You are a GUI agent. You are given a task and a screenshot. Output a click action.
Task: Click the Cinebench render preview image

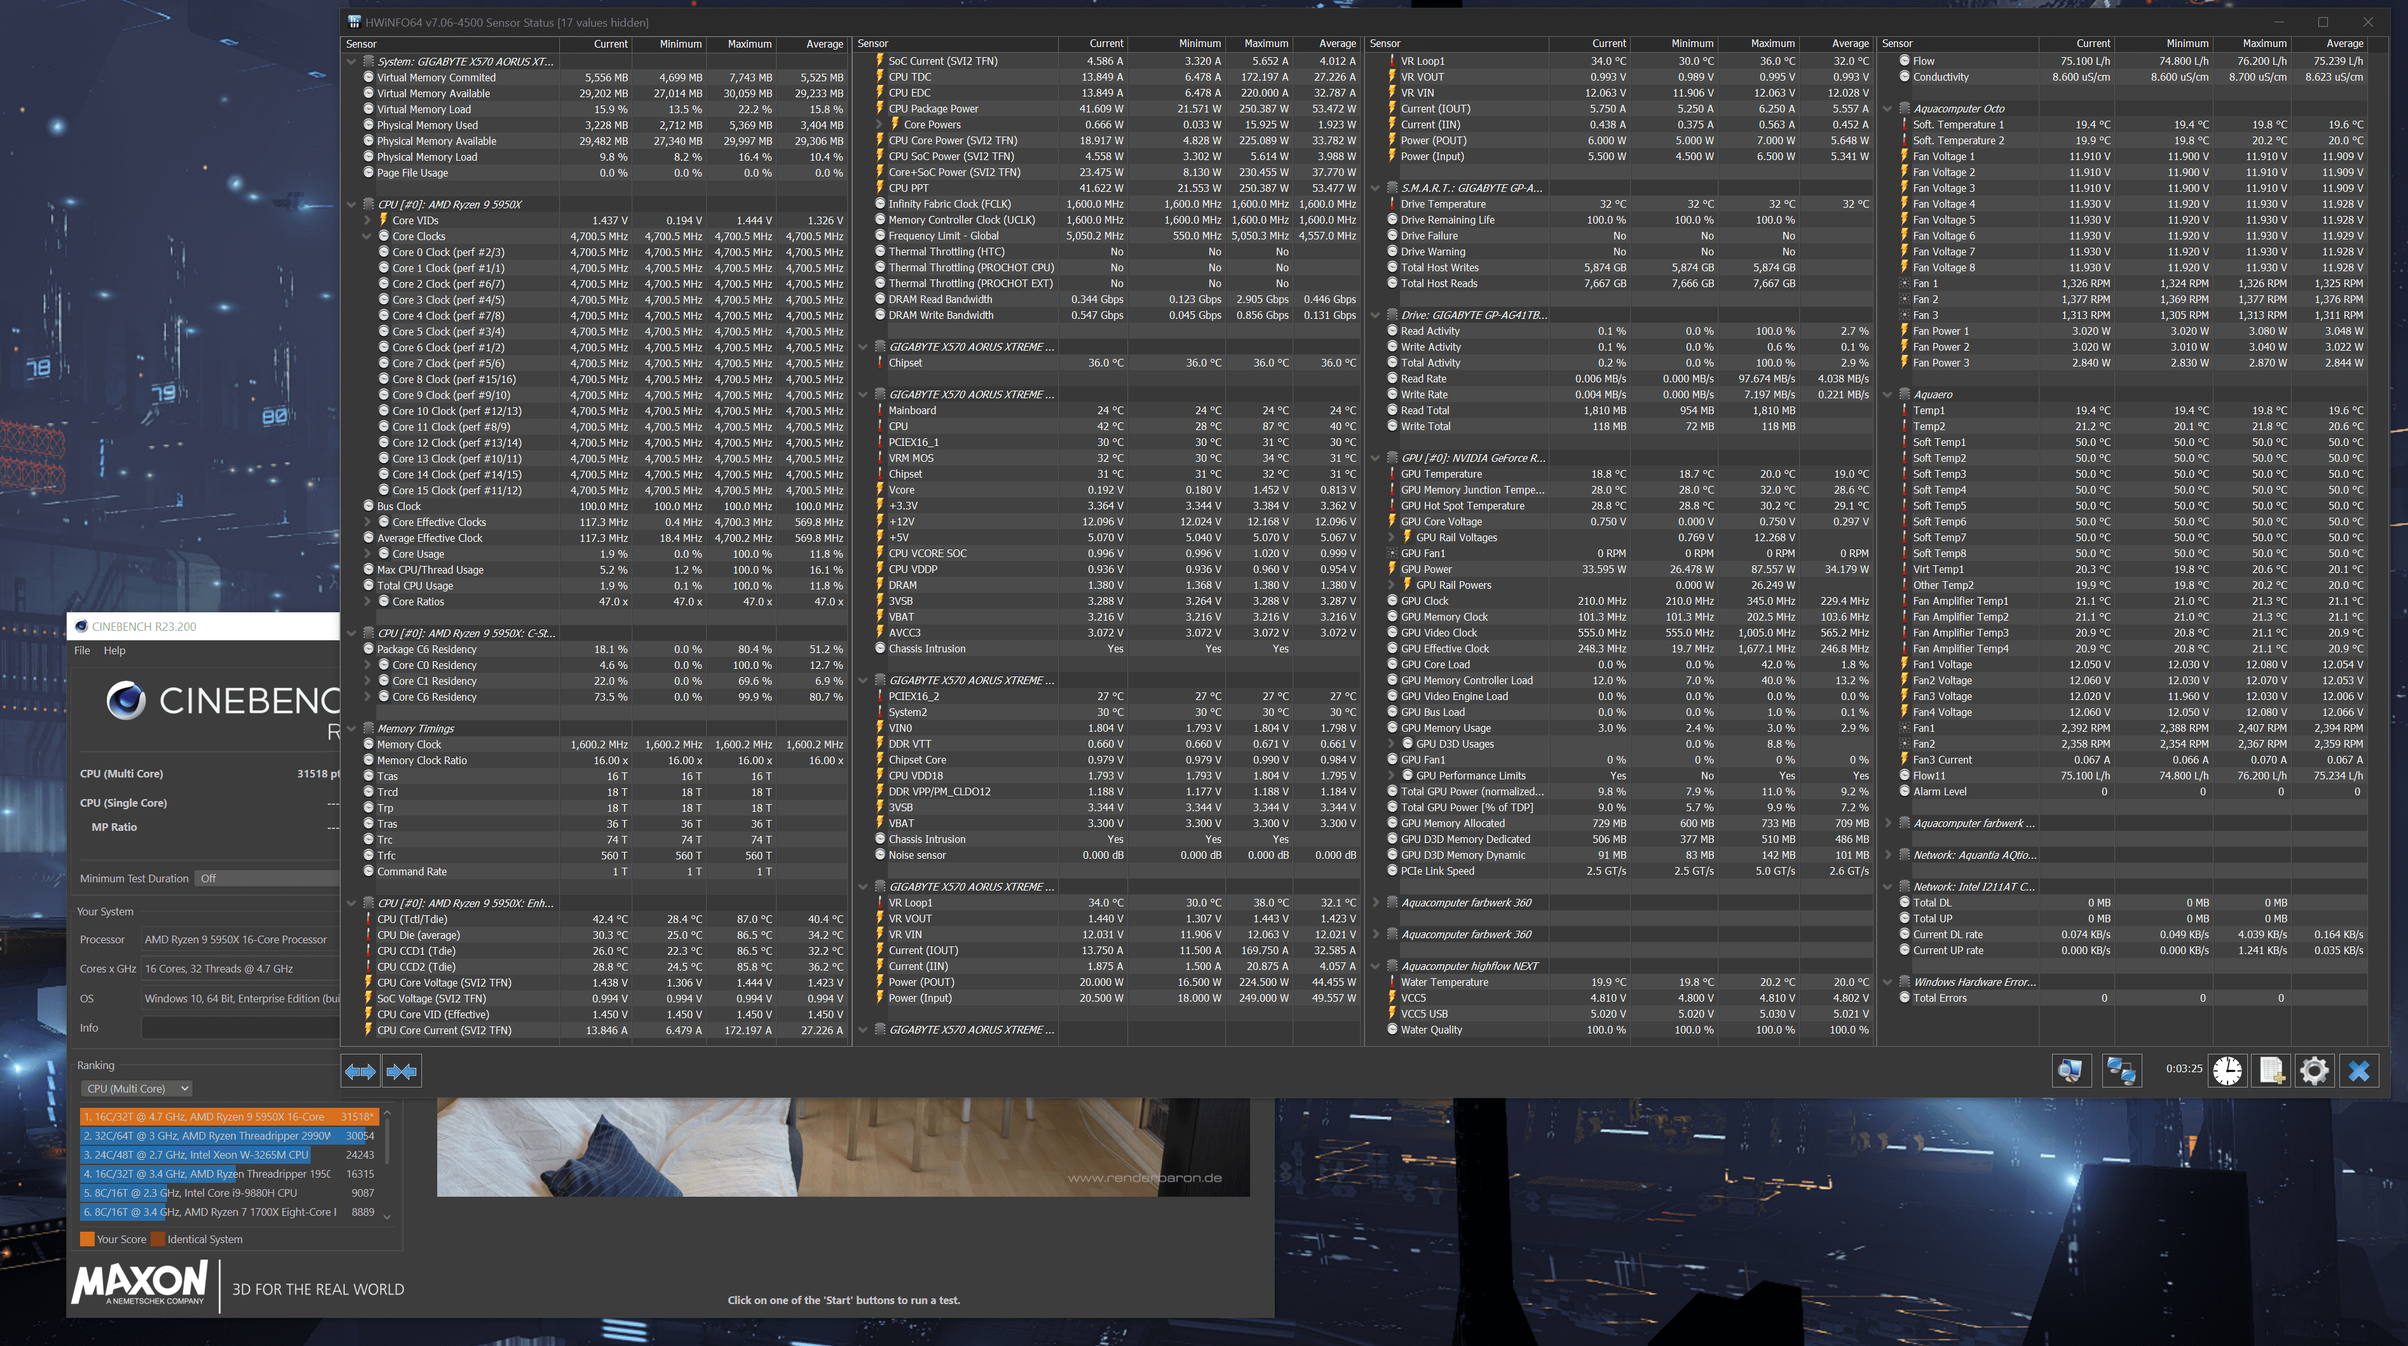point(843,1147)
